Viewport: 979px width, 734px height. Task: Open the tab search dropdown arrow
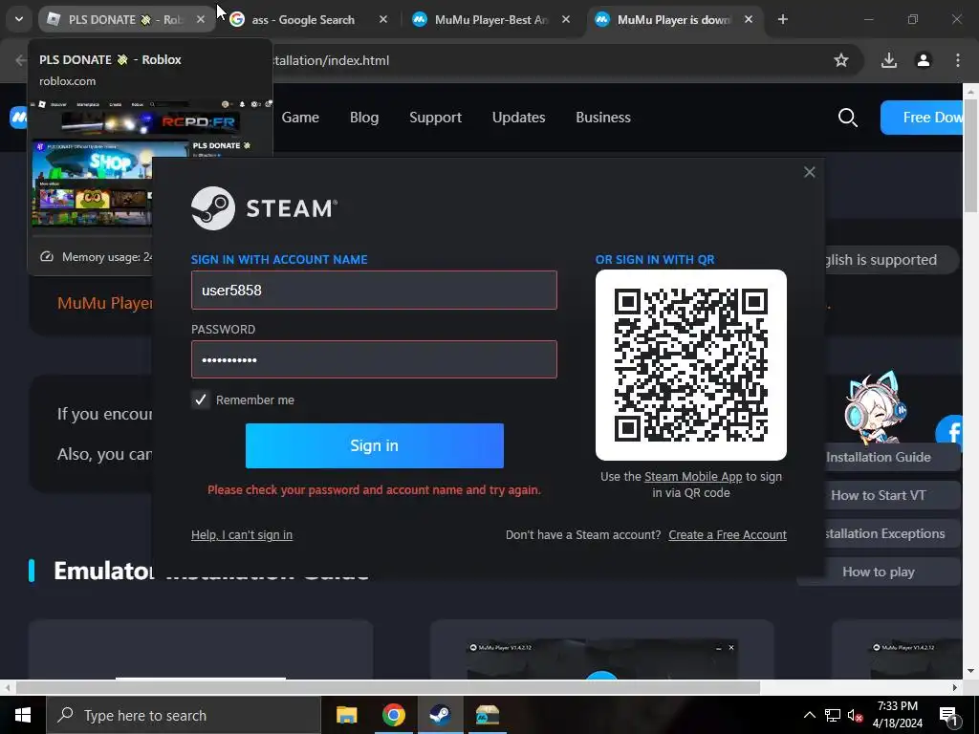pos(19,19)
